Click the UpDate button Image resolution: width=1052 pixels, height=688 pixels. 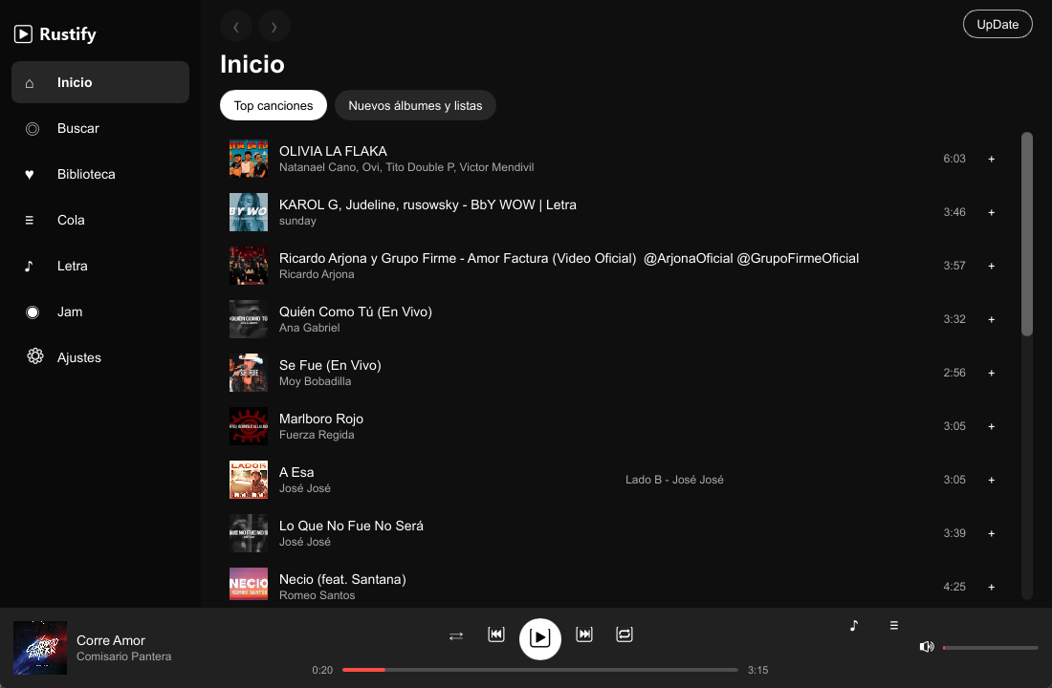point(997,24)
